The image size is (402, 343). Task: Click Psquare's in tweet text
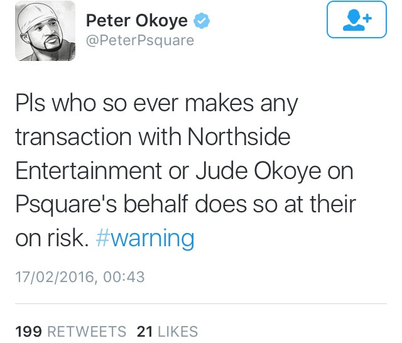pyautogui.click(x=66, y=205)
